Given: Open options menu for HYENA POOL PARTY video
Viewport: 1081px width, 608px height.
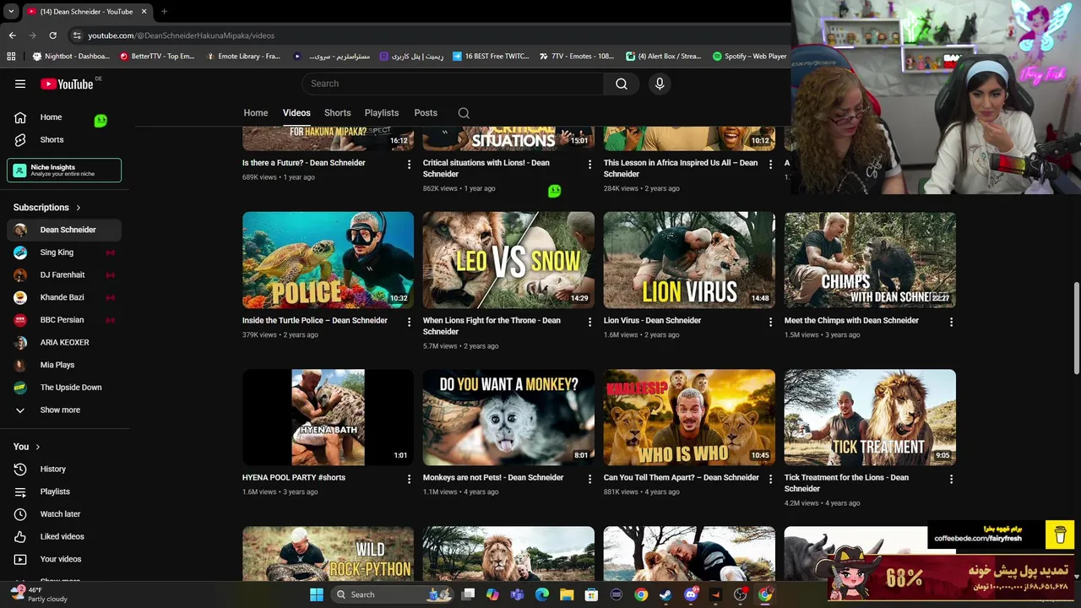Looking at the screenshot, I should pyautogui.click(x=409, y=479).
